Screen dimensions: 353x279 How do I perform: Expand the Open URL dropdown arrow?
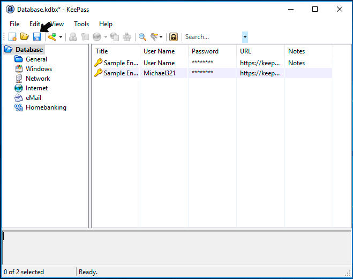point(106,37)
